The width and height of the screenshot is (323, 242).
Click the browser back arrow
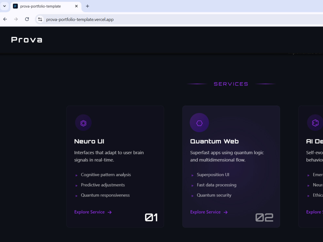5,19
